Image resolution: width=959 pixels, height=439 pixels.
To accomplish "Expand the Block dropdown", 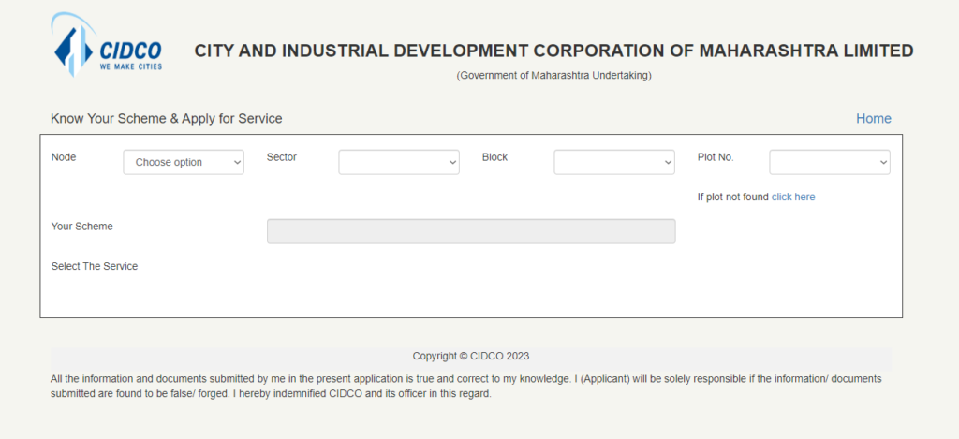I will coord(614,162).
